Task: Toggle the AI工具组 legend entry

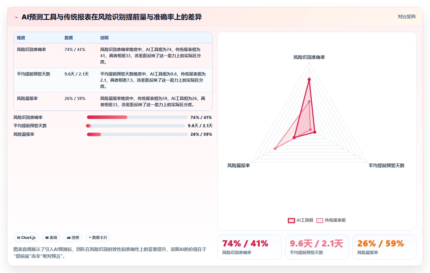Action: pos(301,220)
